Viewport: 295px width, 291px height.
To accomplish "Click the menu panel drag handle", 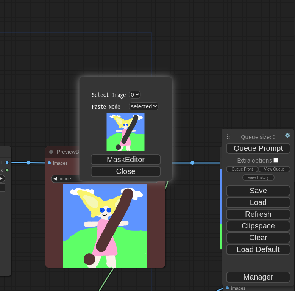I will [x=228, y=136].
